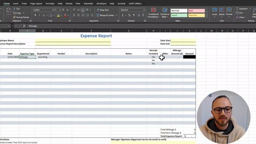
Task: Open Conditional Formatting menu
Action: [x=153, y=12]
